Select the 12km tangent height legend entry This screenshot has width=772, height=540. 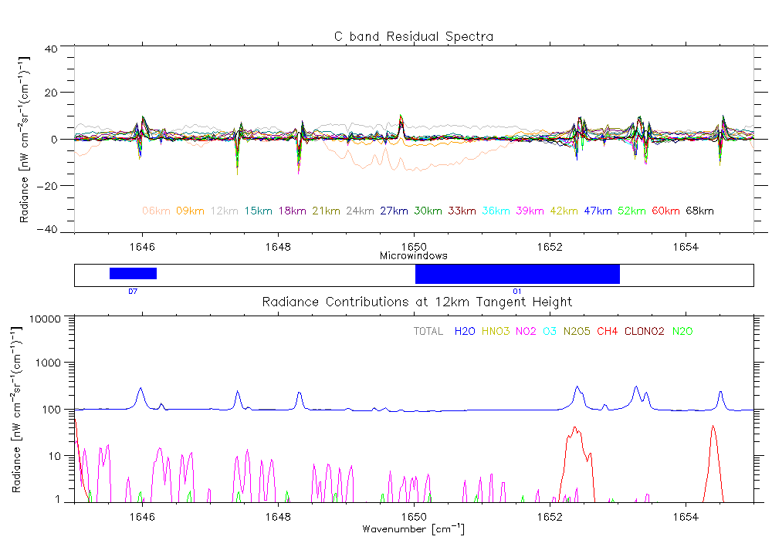point(225,211)
